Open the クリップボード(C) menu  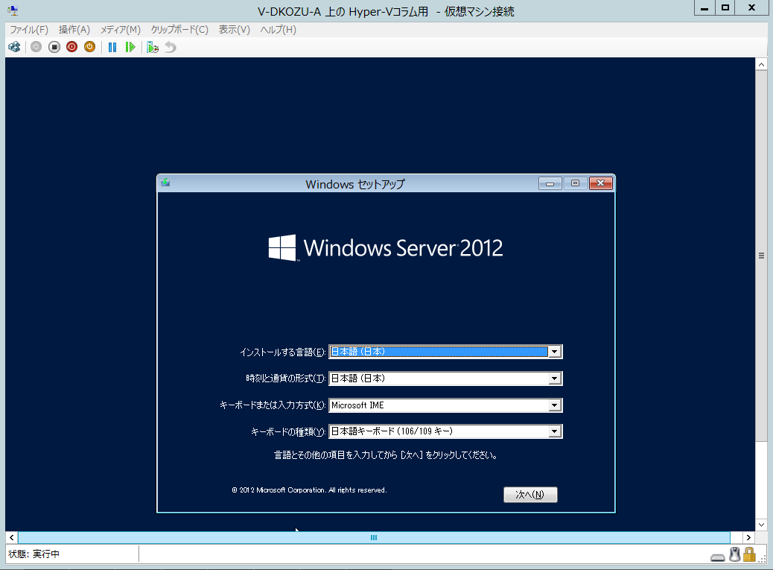pos(179,30)
